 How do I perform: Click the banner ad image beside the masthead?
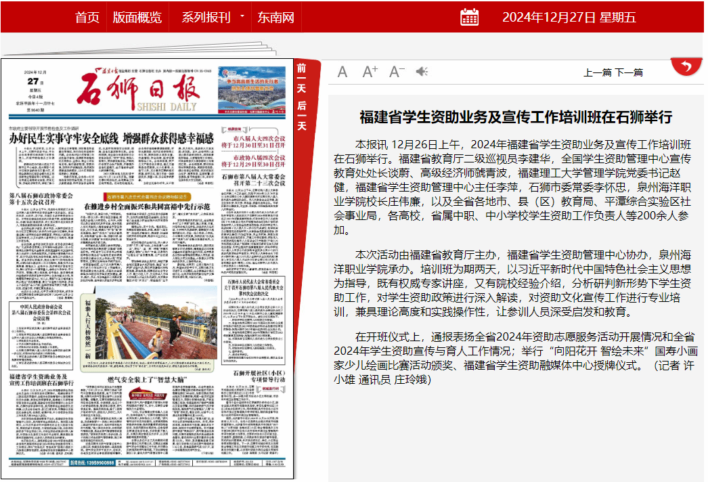point(251,89)
